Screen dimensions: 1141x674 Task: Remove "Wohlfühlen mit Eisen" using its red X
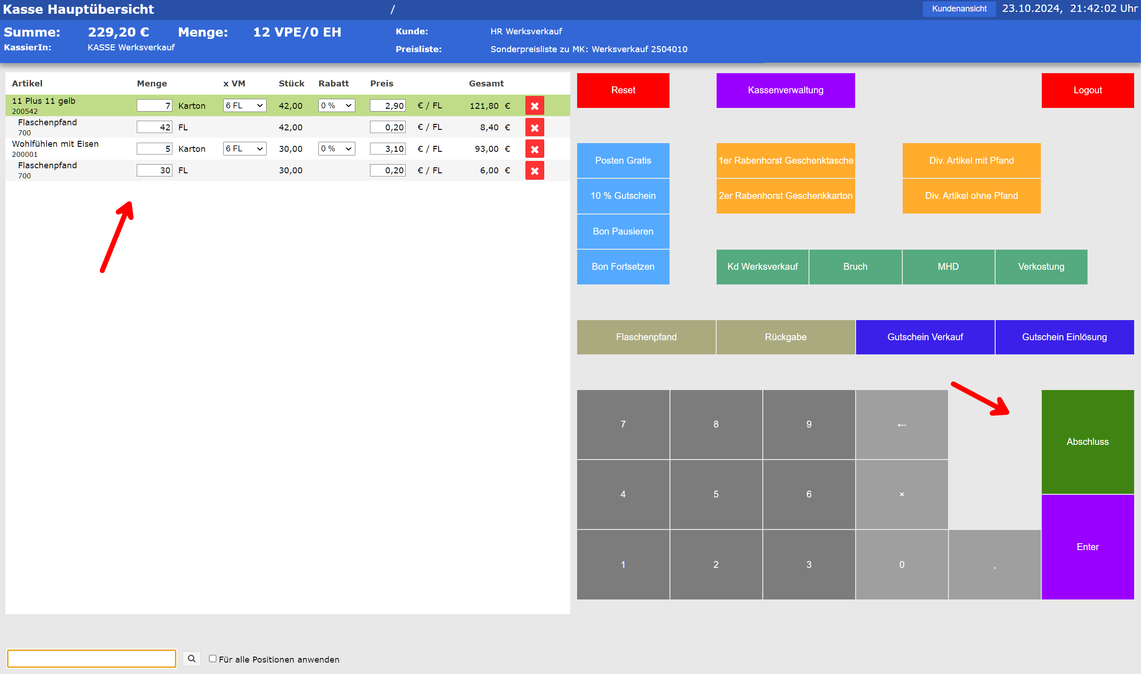535,149
